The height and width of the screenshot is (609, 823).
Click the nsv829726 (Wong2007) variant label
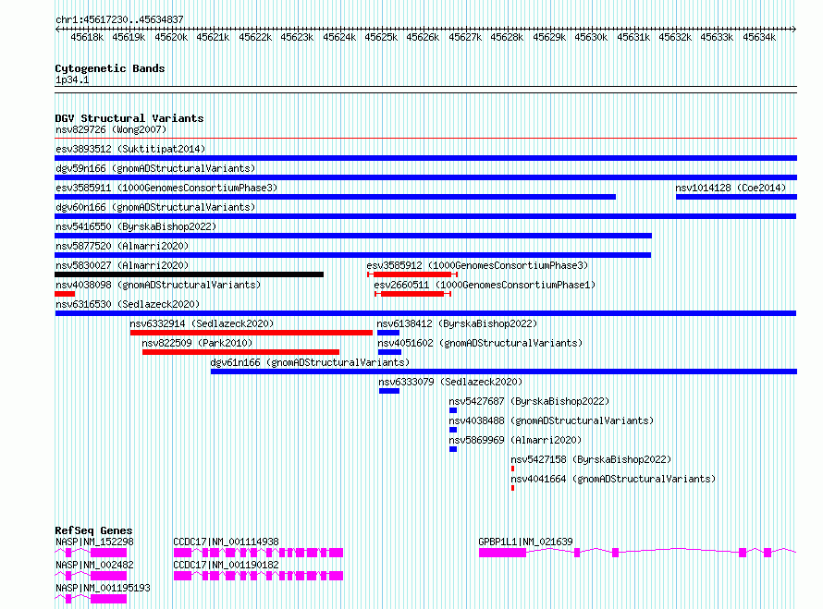pos(111,129)
